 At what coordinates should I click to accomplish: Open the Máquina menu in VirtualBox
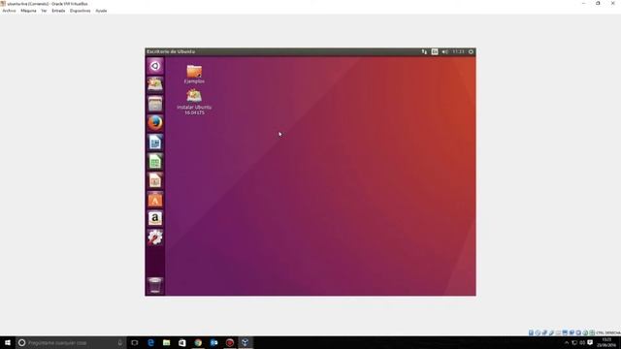point(28,11)
